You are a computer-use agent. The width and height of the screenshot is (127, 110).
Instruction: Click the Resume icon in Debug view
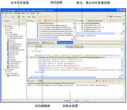40,21
